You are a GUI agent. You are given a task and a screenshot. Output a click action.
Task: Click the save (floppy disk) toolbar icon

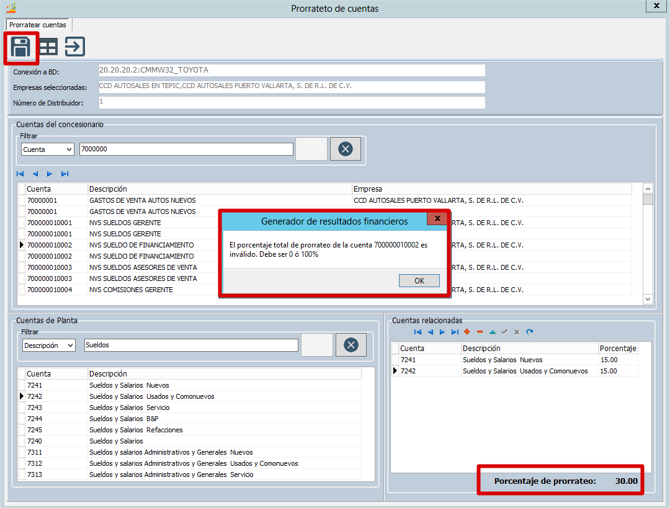coord(21,47)
